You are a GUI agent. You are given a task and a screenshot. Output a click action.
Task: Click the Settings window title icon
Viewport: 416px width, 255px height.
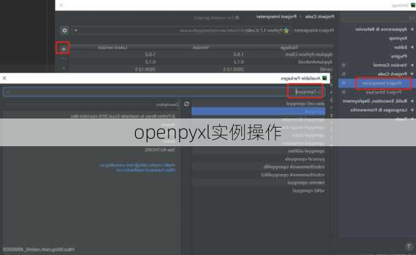click(413, 5)
